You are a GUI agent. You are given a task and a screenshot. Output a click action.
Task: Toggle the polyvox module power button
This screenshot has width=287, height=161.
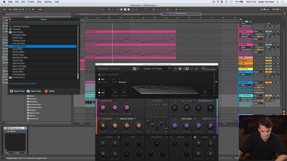99,100
